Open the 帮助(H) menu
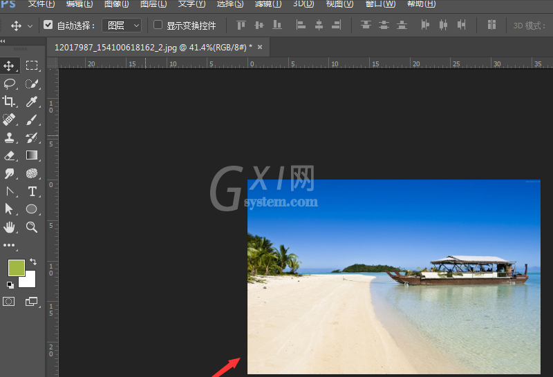The width and height of the screenshot is (553, 377). click(421, 4)
